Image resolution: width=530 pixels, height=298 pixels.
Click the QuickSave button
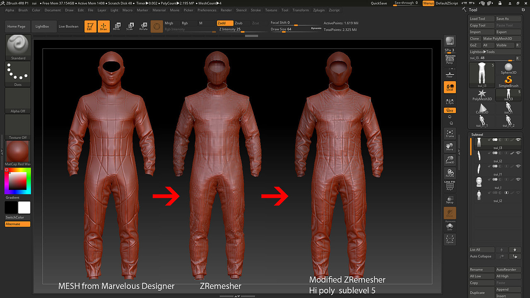[379, 3]
